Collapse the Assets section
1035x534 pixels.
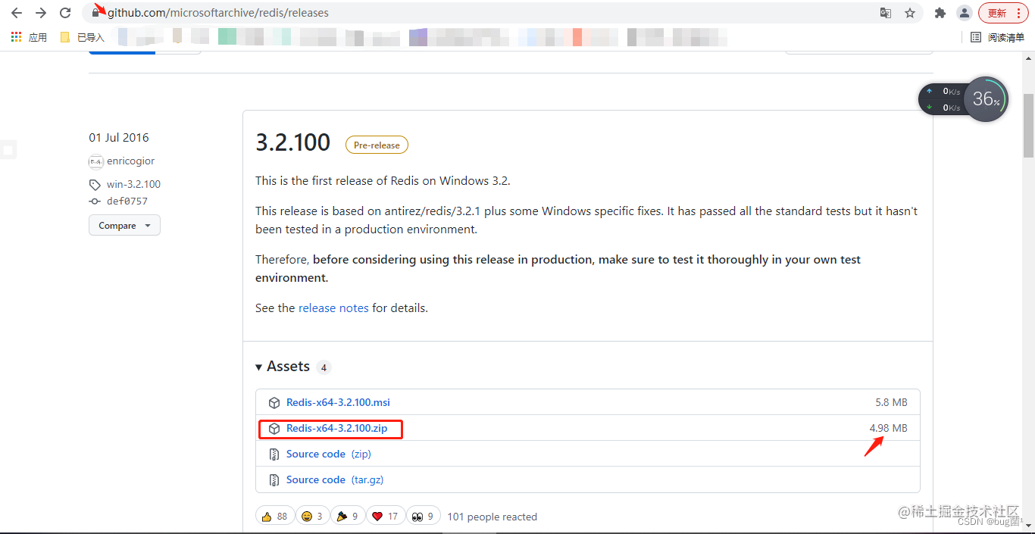259,367
